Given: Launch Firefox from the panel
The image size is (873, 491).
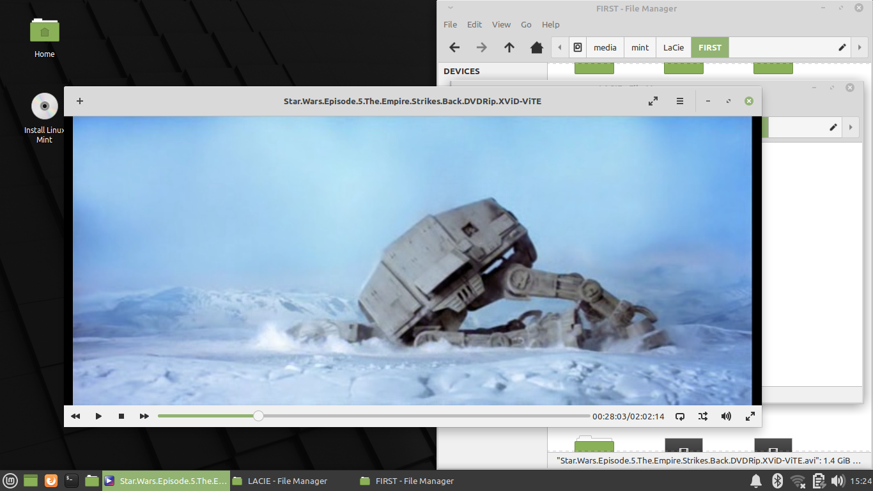Looking at the screenshot, I should (51, 481).
